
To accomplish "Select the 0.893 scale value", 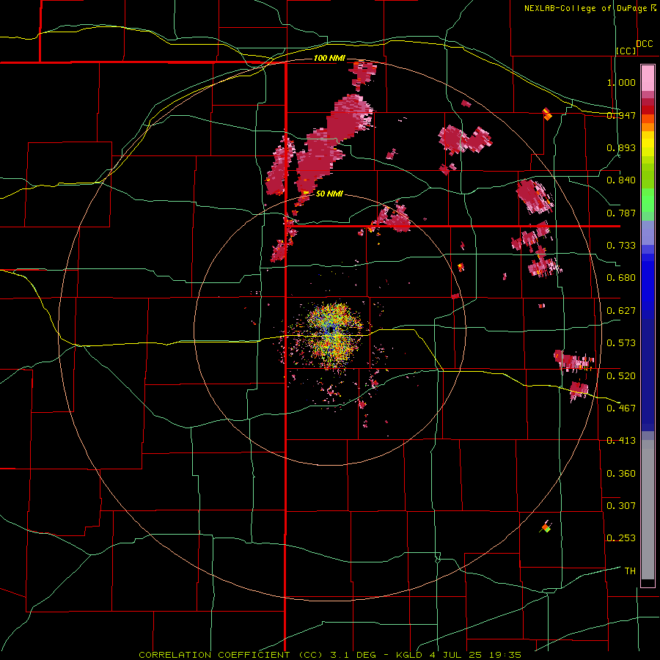I will coord(621,147).
